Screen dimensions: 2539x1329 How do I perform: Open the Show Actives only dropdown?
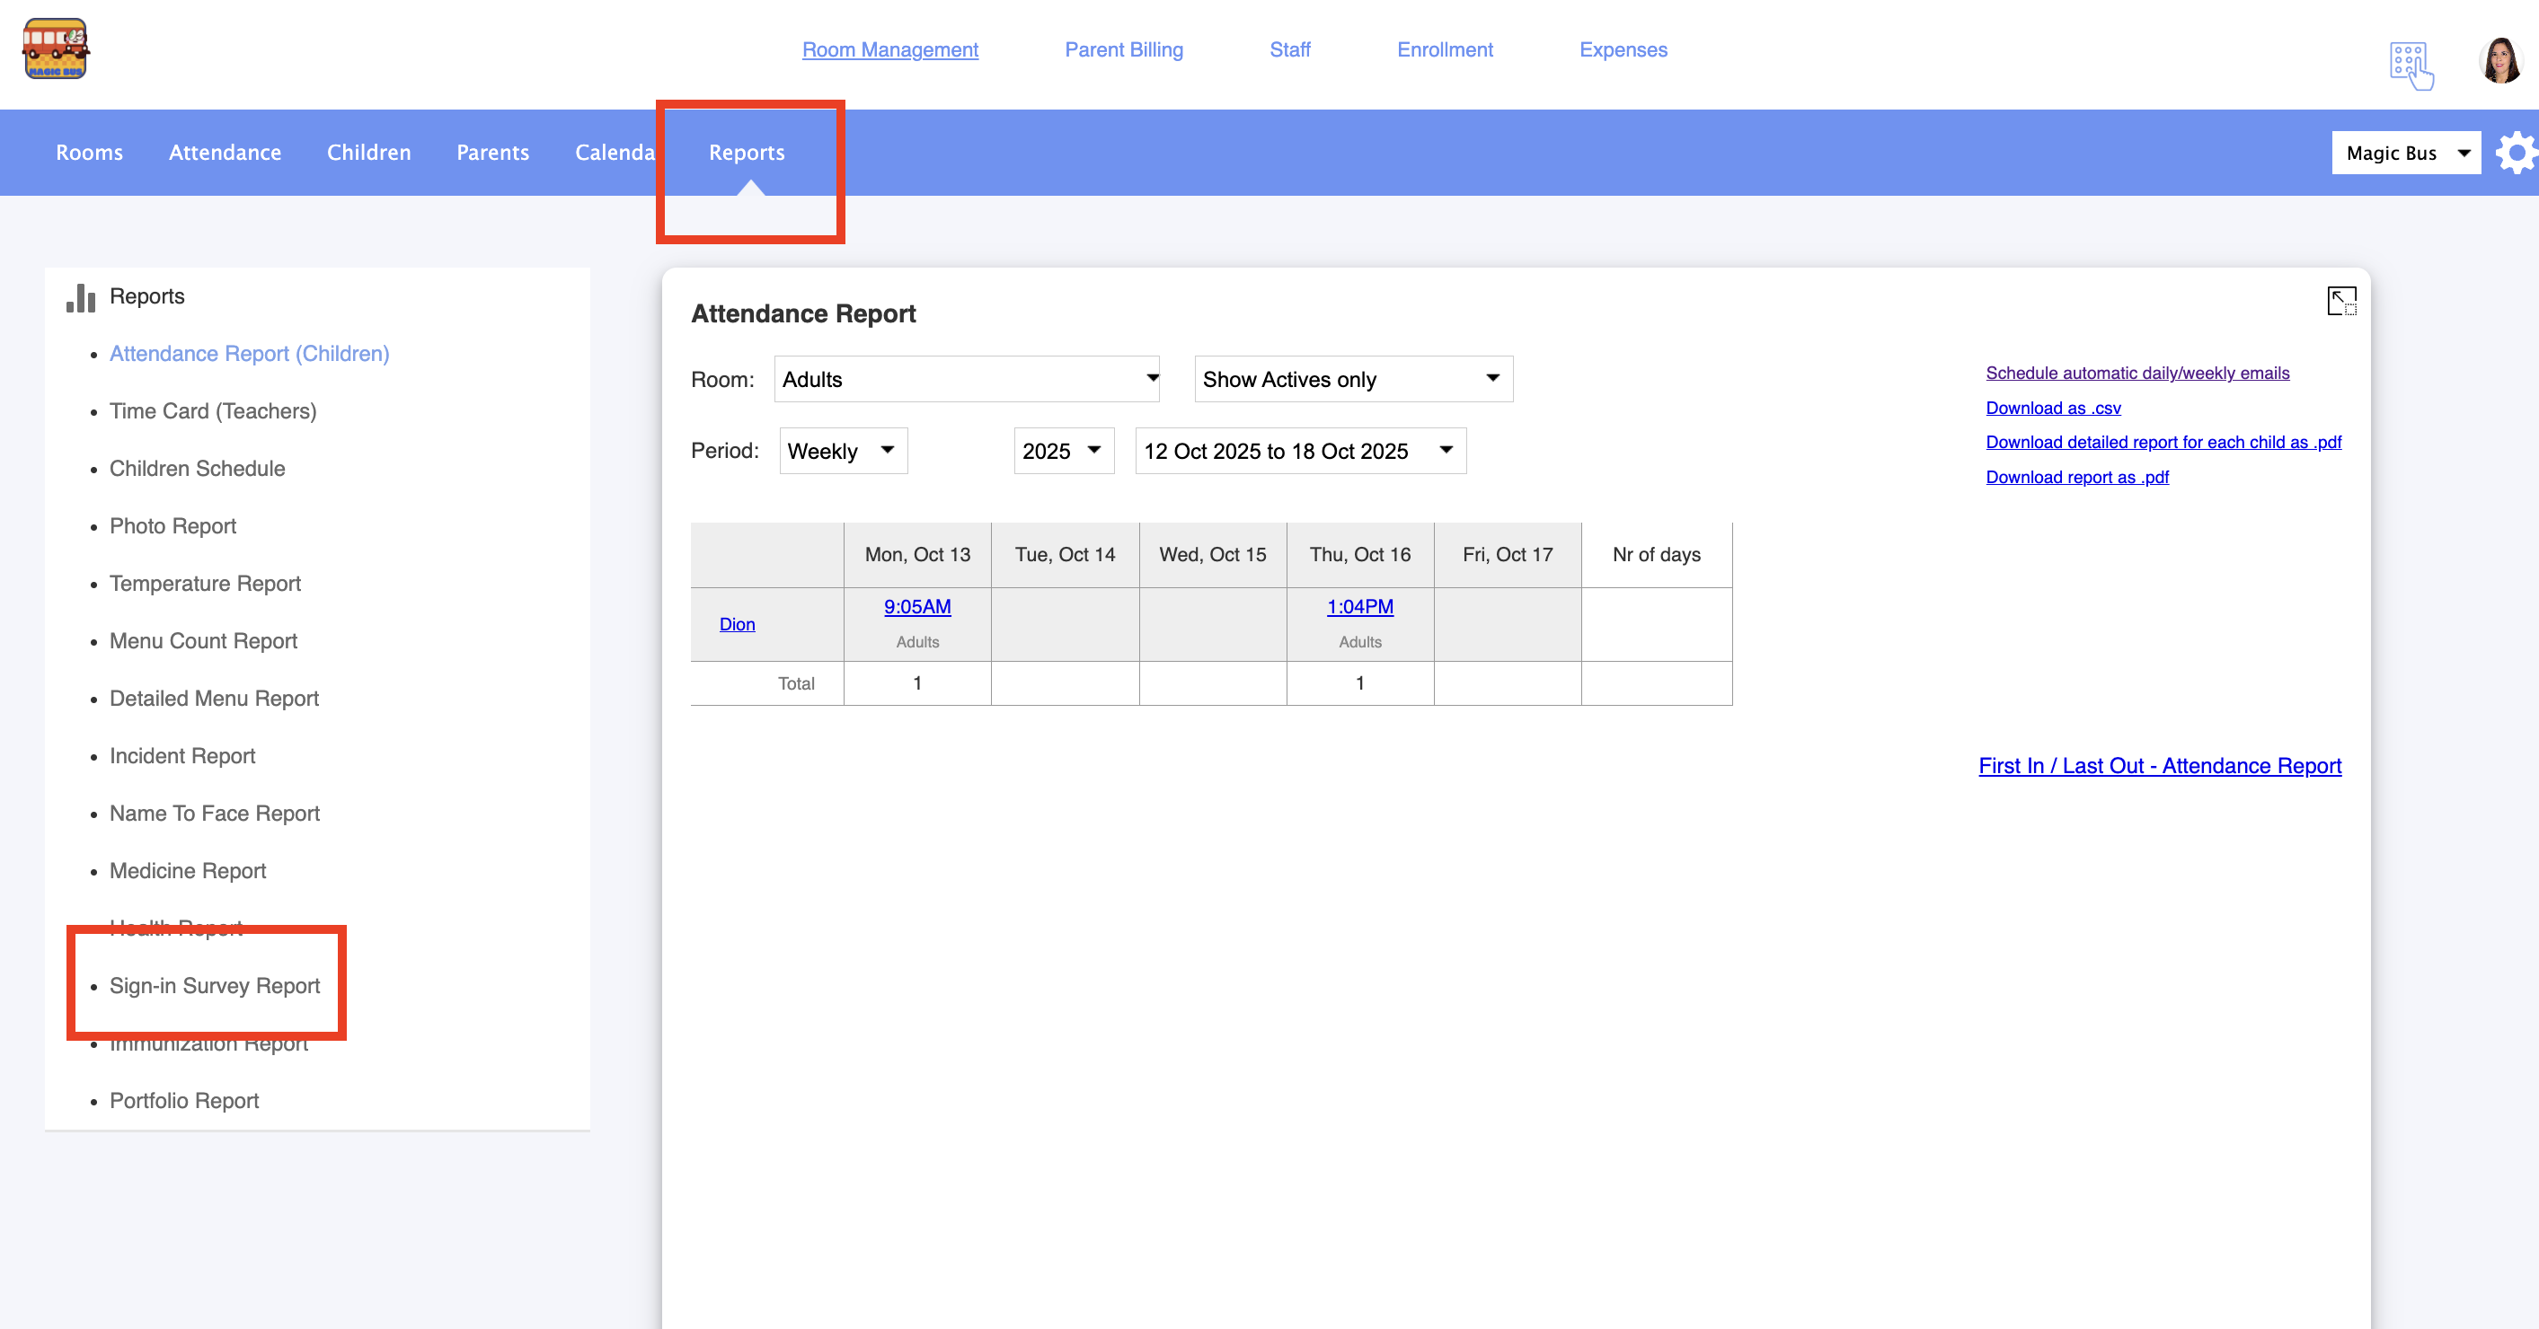[1352, 379]
